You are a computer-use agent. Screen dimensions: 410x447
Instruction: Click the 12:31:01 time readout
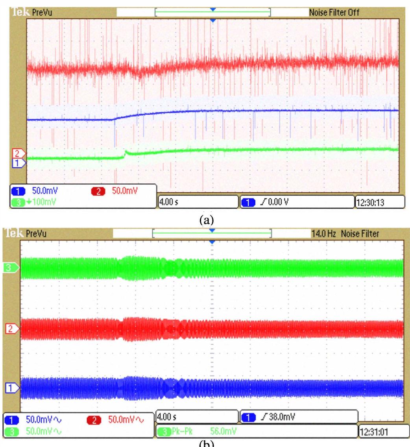[x=374, y=432]
